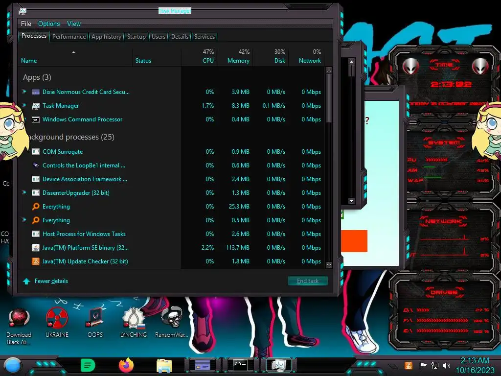The height and width of the screenshot is (376, 501).
Task: Open the File menu in Task Manager
Action: point(26,23)
